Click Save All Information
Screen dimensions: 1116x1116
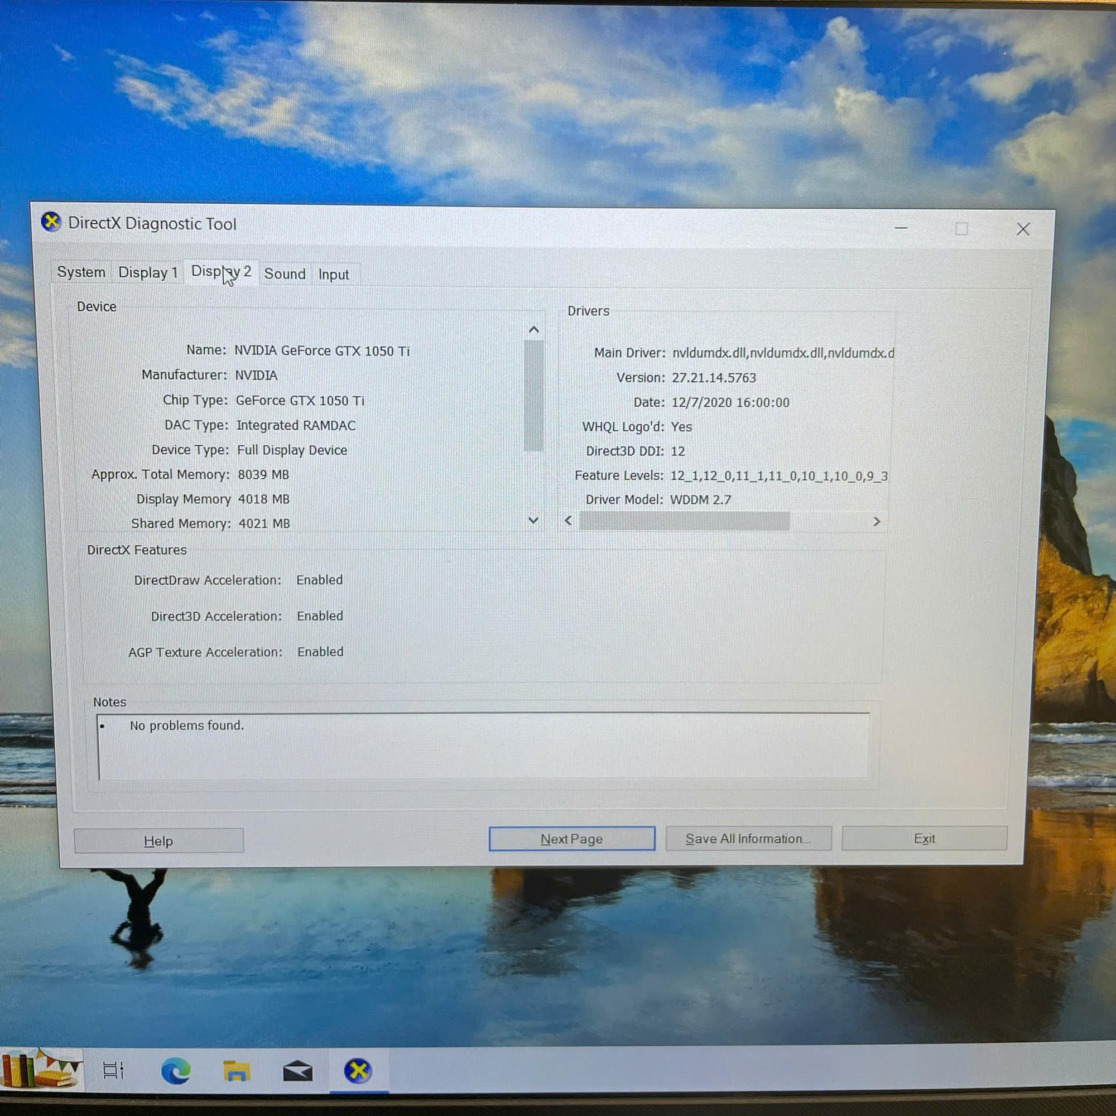point(748,838)
